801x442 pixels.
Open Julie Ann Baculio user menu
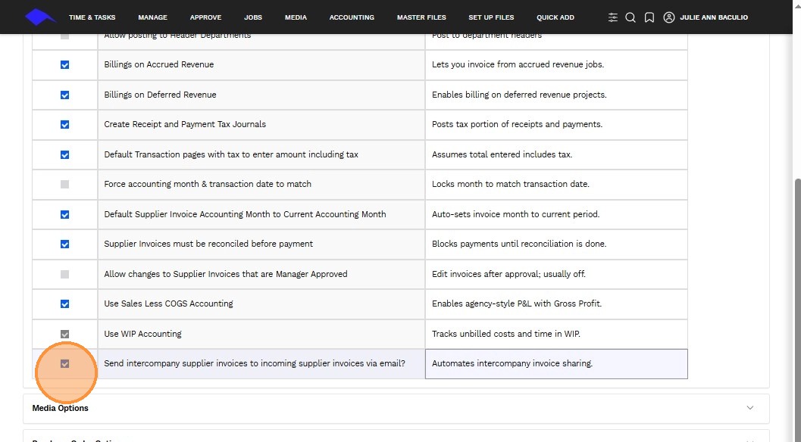coord(714,17)
